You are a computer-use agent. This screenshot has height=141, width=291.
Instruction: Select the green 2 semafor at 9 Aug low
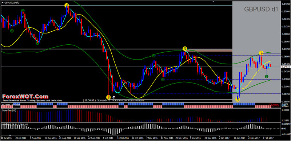point(37,43)
